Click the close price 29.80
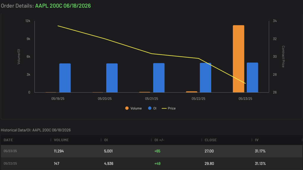The height and width of the screenshot is (170, 303). tap(209, 164)
